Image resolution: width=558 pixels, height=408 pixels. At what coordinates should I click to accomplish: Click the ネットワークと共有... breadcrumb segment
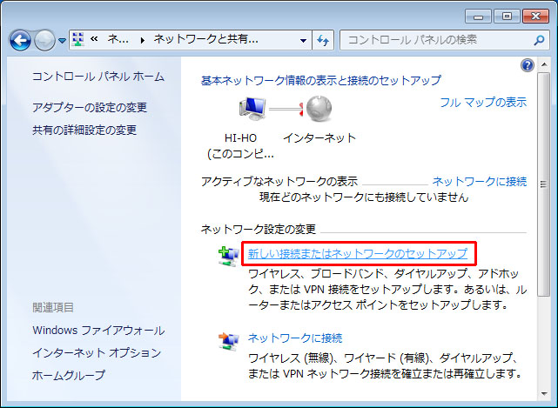pos(206,39)
